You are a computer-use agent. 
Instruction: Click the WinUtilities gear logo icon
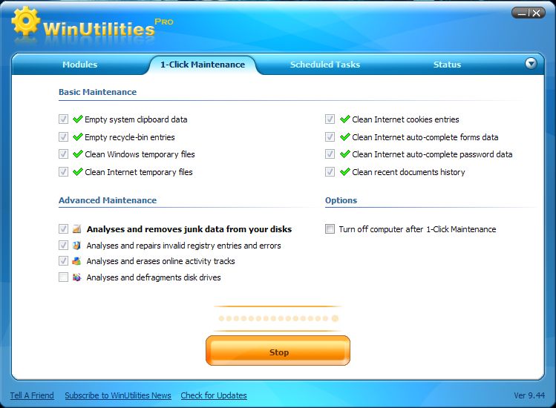tap(25, 21)
